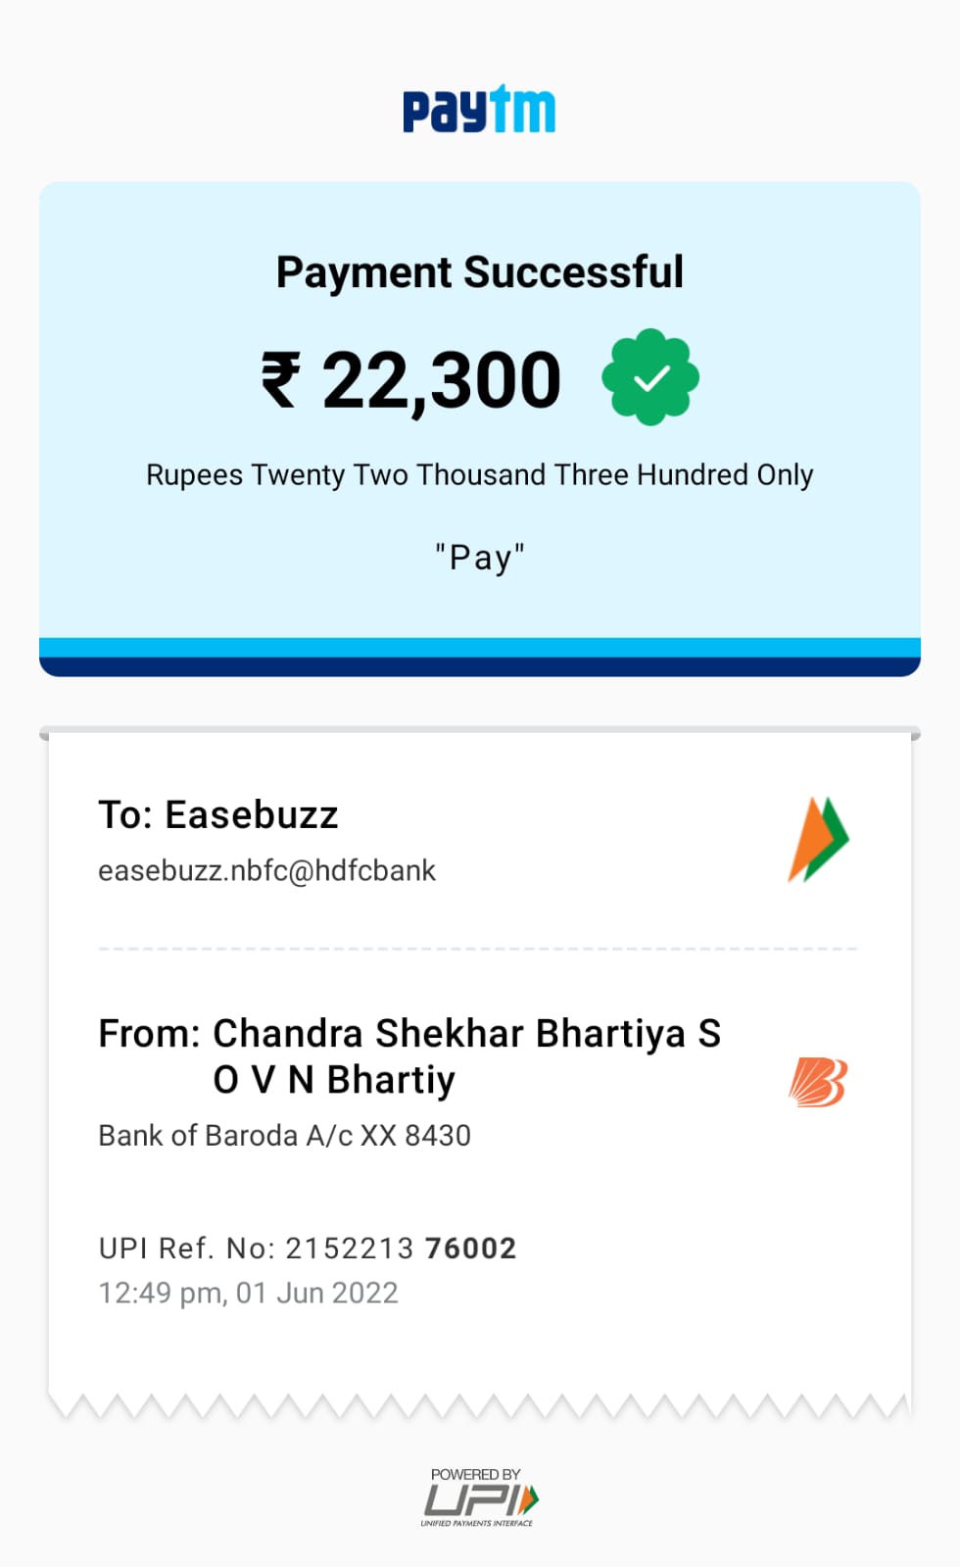Click the second line O V N Bhartiy
This screenshot has height=1567, width=960.
coord(333,1079)
